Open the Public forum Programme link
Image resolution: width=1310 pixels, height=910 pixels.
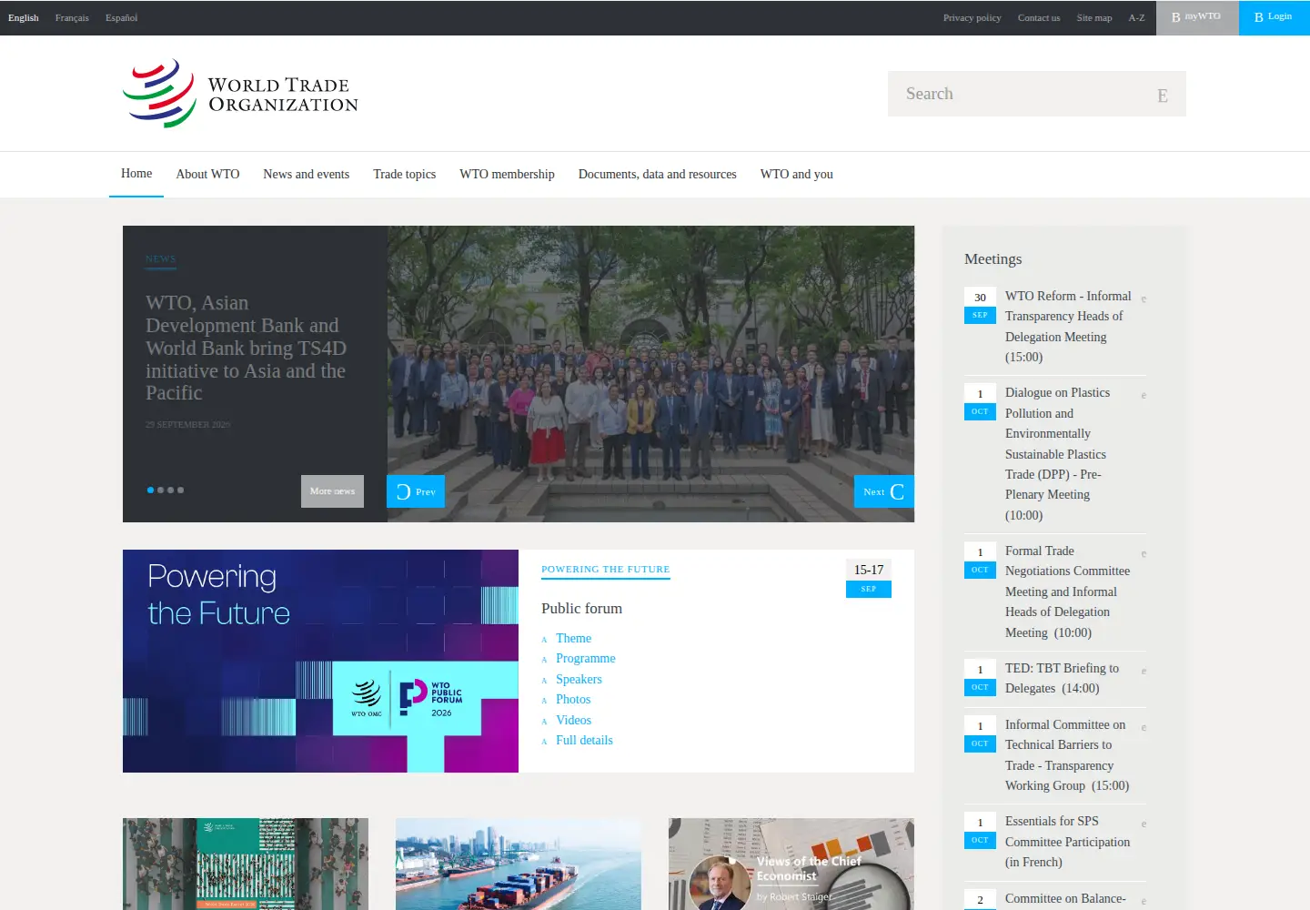(585, 659)
